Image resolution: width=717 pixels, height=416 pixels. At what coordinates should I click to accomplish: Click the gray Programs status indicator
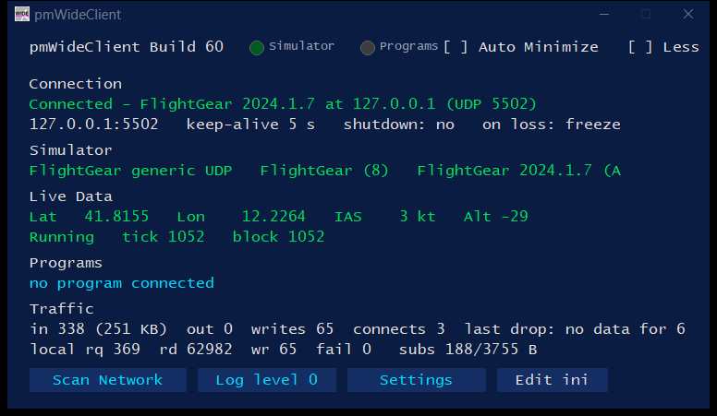367,47
